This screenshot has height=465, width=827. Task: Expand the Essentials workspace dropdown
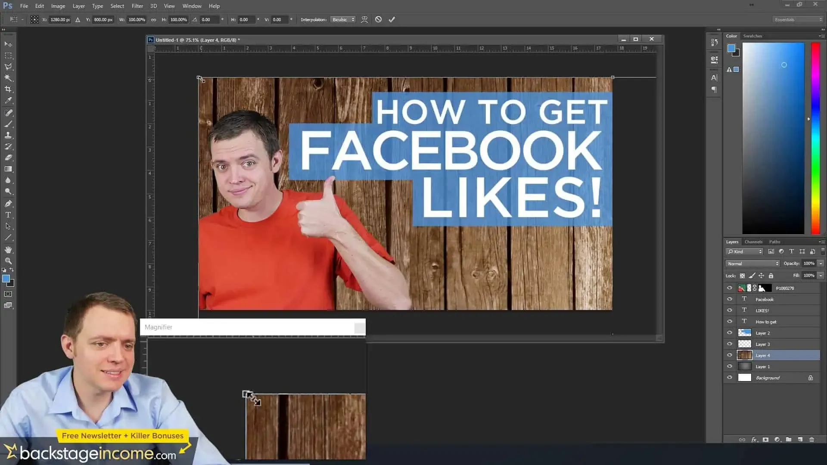point(798,19)
